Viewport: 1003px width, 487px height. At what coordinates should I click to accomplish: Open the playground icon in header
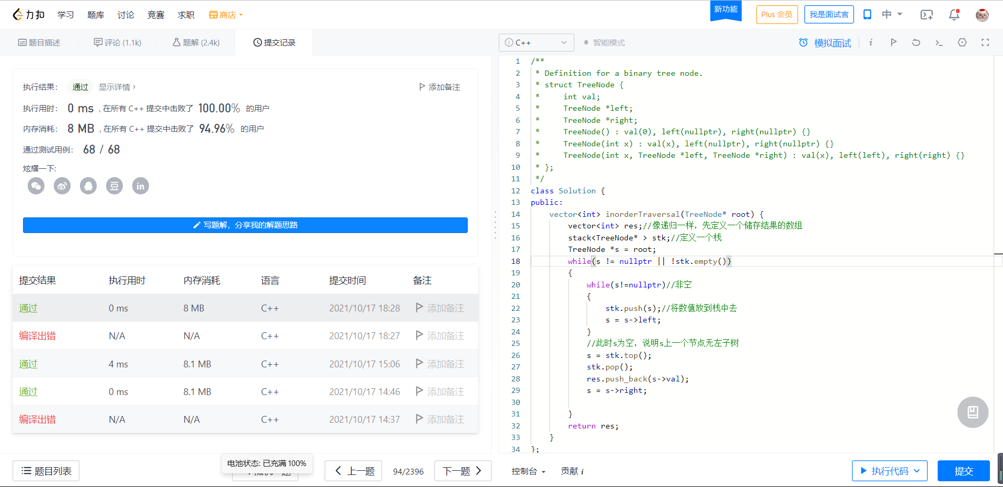(926, 15)
